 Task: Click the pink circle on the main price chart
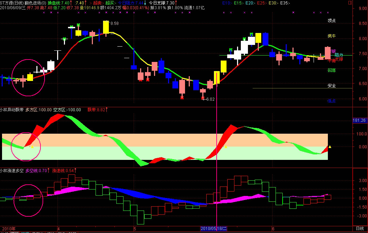click(x=28, y=79)
